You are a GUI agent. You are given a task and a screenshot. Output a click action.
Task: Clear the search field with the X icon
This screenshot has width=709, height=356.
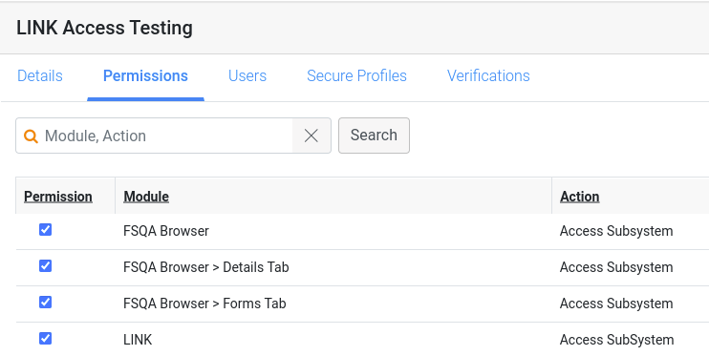(312, 136)
